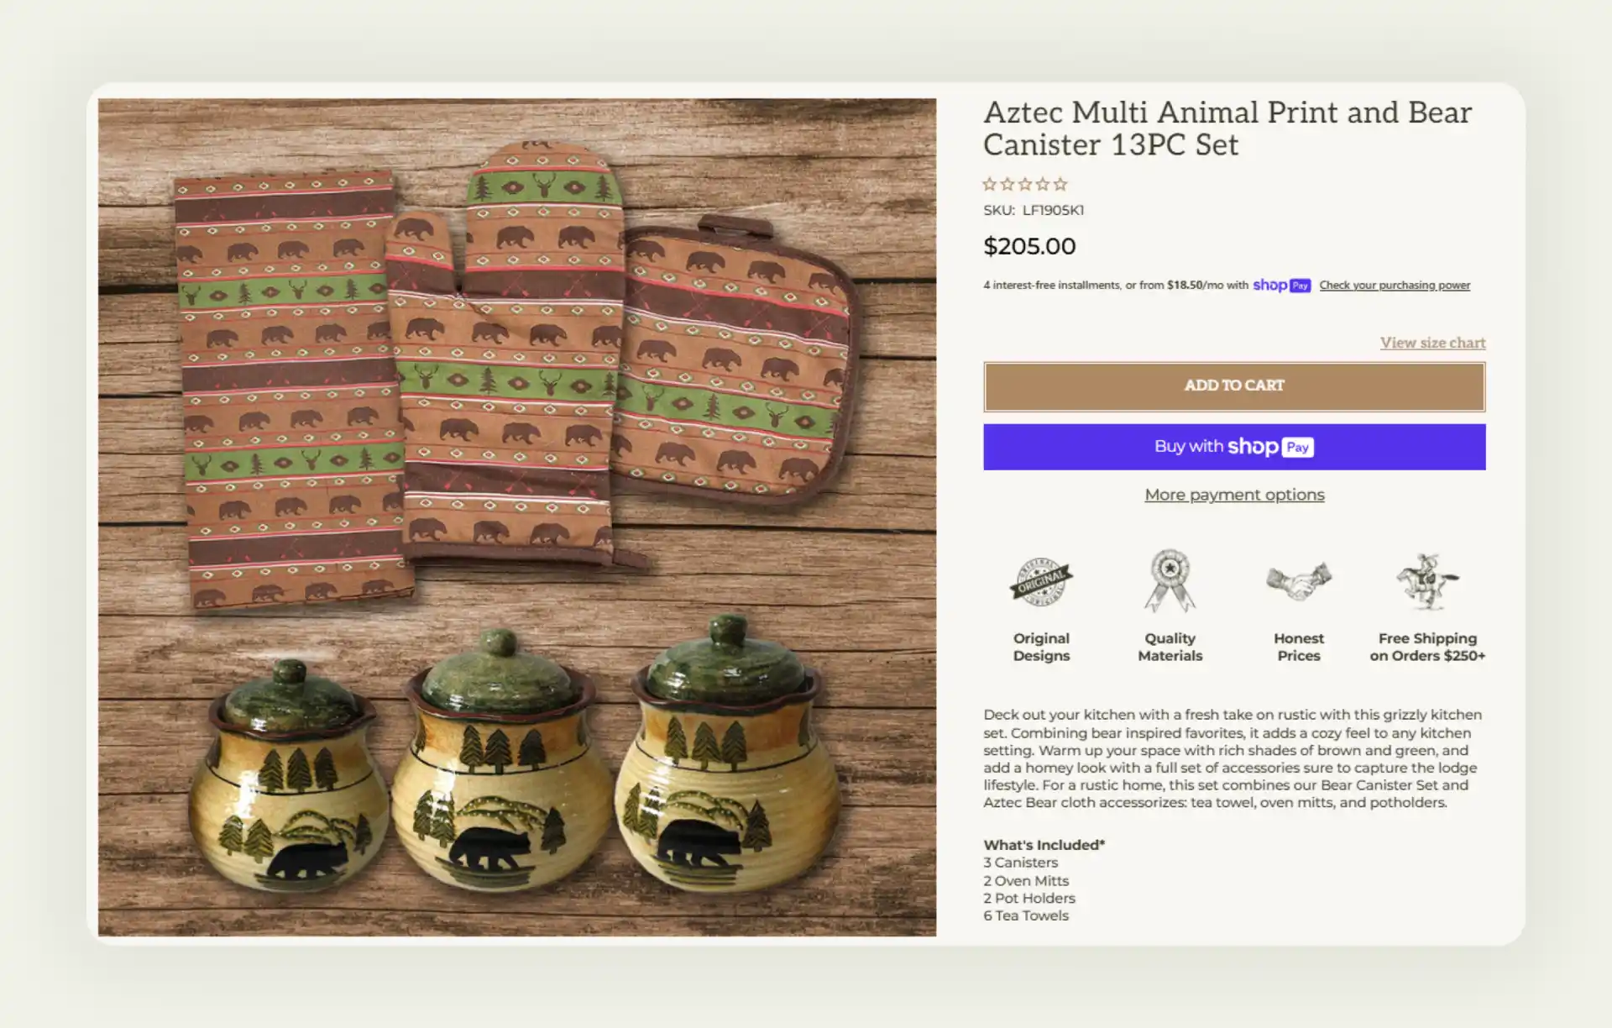Click the SKU LF1905K1 text
The width and height of the screenshot is (1612, 1028).
[1033, 210]
